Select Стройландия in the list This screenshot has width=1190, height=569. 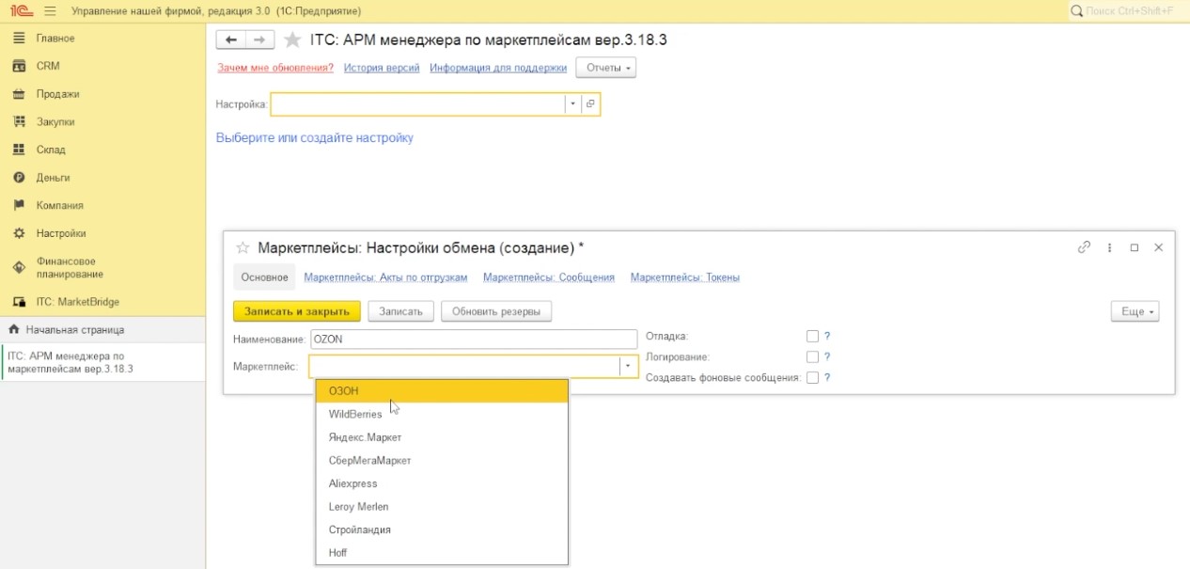442,529
